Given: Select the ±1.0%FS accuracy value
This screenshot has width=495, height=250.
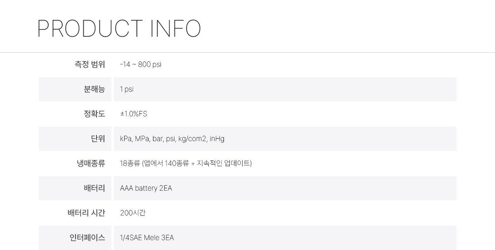Looking at the screenshot, I should click(133, 114).
